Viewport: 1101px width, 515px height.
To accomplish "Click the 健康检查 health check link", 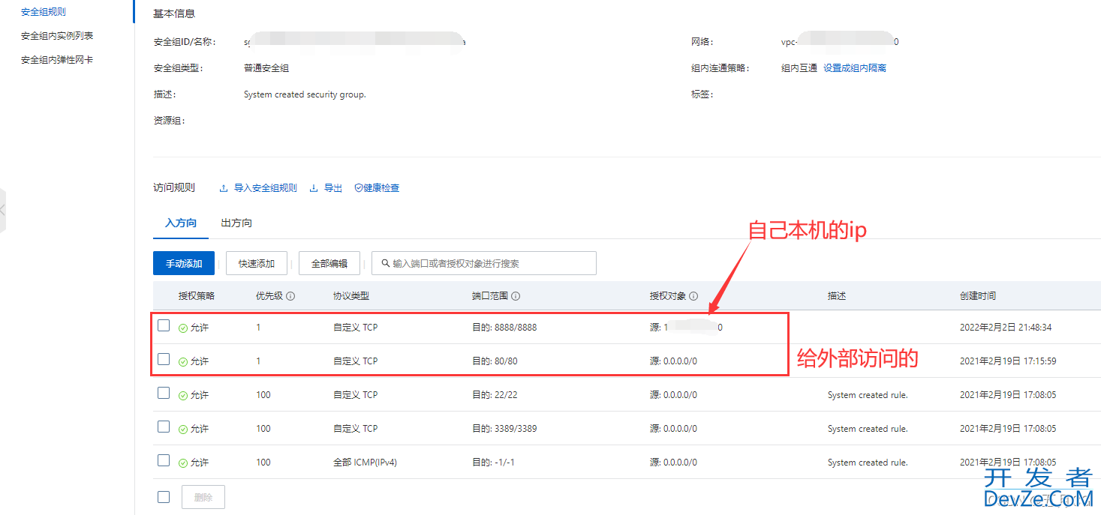I will click(381, 188).
